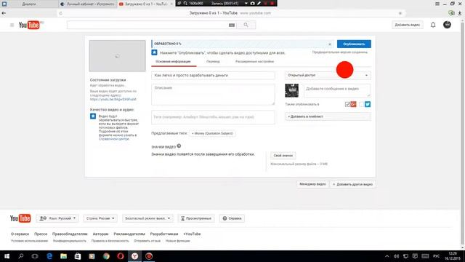The image size is (465, 262).
Task: Click the YouTube logo in the header
Action: (29, 25)
